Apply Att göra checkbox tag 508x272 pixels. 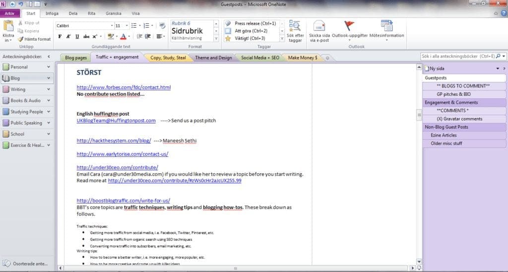coord(251,31)
